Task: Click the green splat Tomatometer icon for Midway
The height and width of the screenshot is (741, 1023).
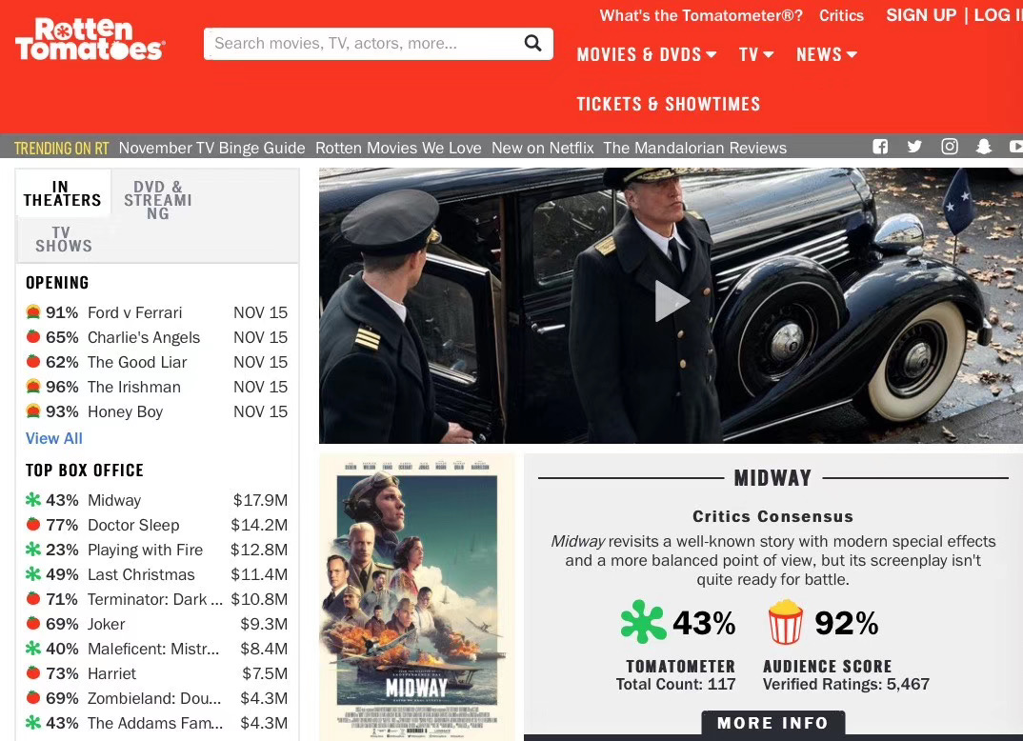Action: click(643, 623)
